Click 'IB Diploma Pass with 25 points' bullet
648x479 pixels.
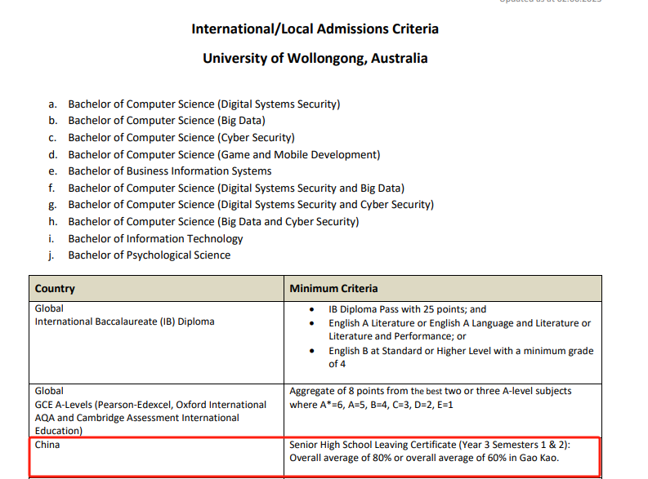click(407, 309)
